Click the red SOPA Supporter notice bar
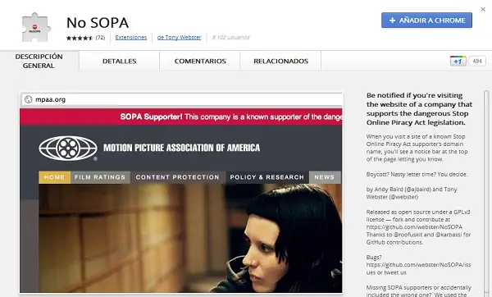The height and width of the screenshot is (297, 492). (181, 117)
